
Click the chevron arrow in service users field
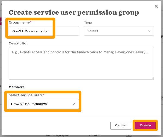[74, 104]
